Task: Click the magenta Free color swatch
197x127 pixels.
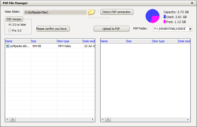Action: (x=165, y=22)
